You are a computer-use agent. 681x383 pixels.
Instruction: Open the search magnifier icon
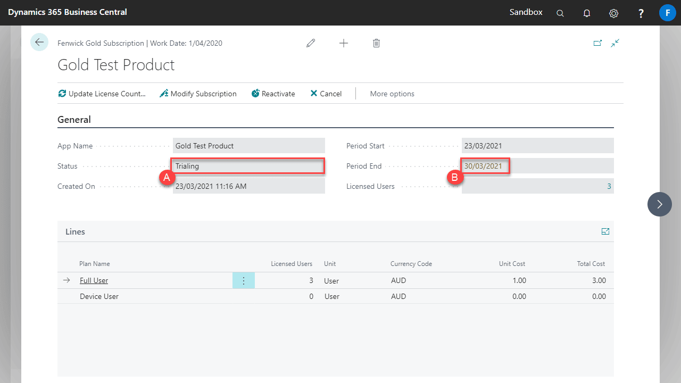click(560, 13)
